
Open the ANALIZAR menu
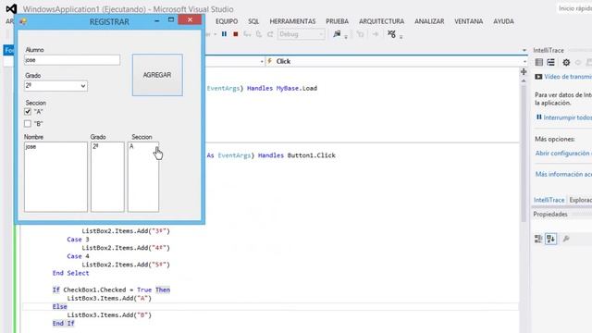(429, 21)
